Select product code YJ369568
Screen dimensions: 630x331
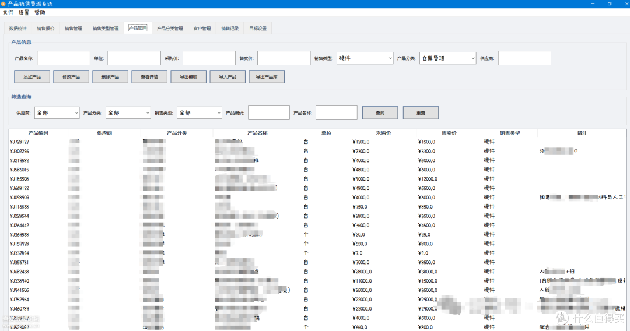(x=19, y=235)
